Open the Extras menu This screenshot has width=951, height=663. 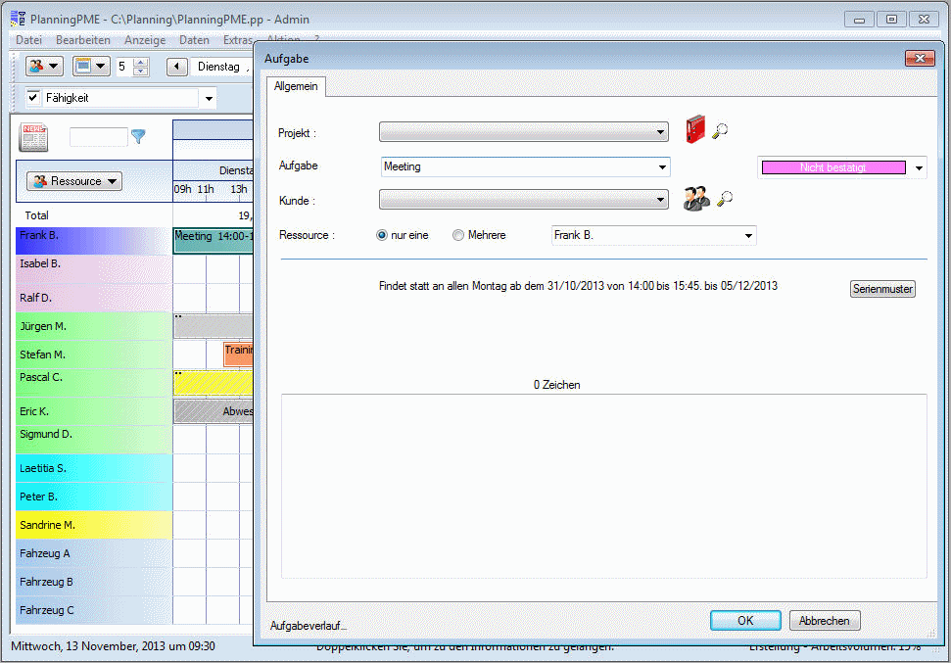coord(237,40)
